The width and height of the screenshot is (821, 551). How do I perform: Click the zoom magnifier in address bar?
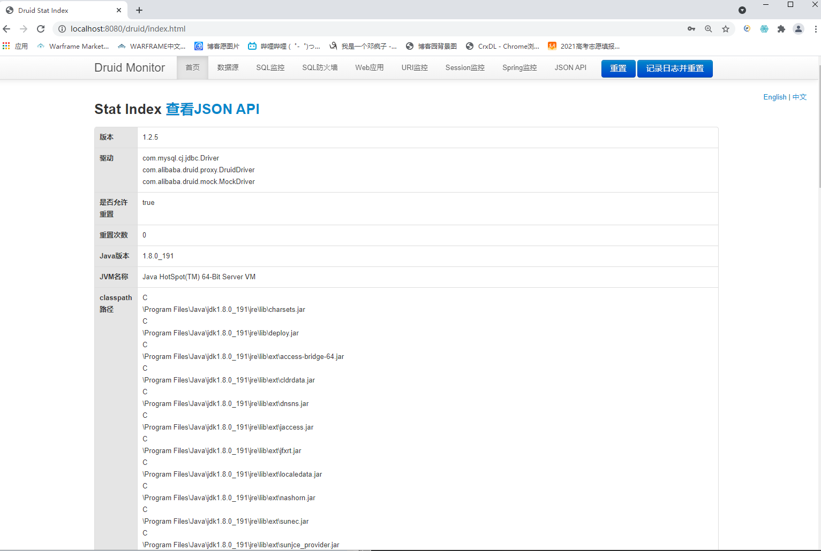[709, 29]
